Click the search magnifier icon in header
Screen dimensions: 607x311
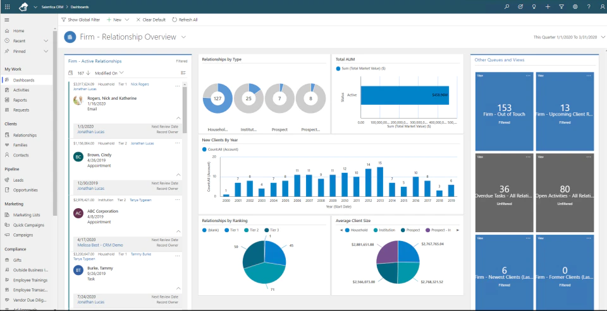[506, 6]
